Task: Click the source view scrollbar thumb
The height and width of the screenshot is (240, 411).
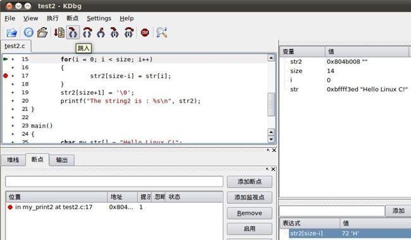Action: point(271,104)
